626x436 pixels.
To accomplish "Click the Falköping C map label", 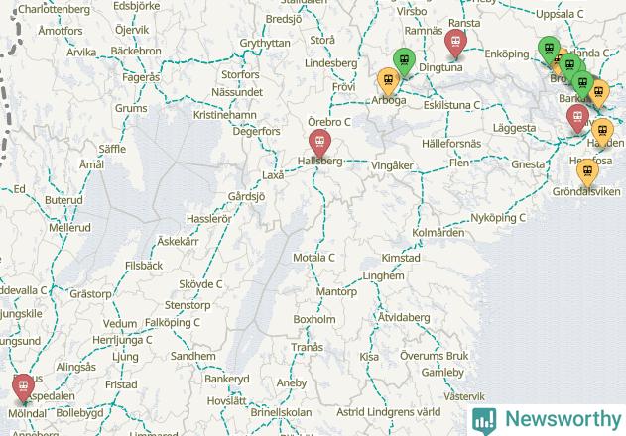I will 173,323.
